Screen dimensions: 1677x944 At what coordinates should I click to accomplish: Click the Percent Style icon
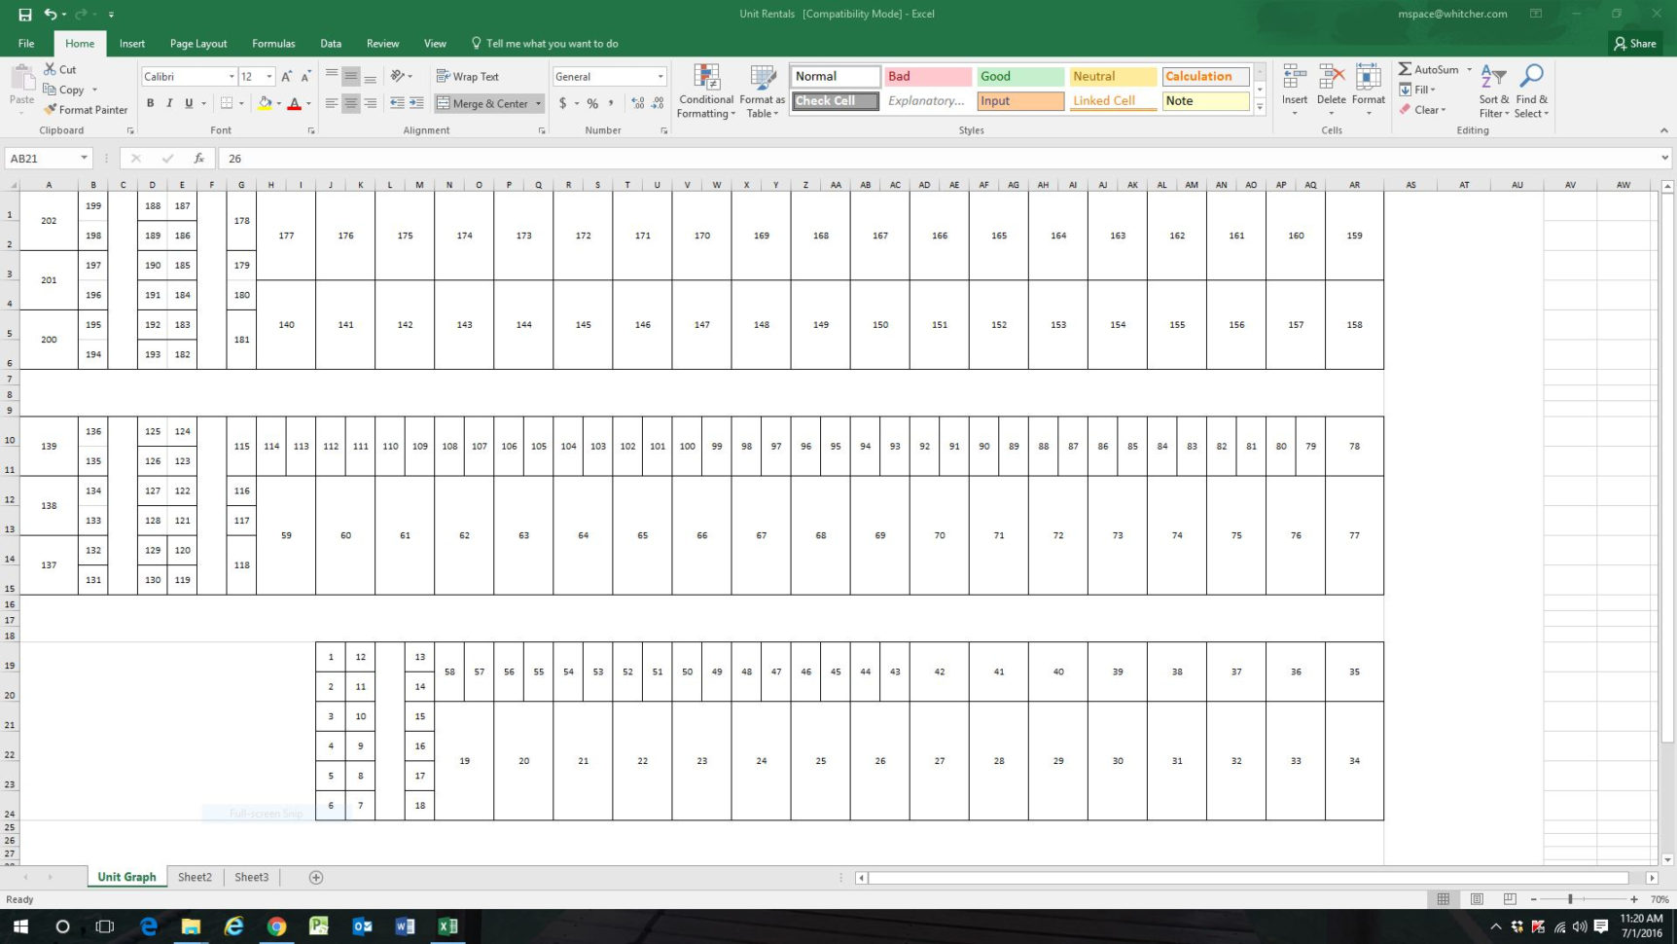point(591,103)
